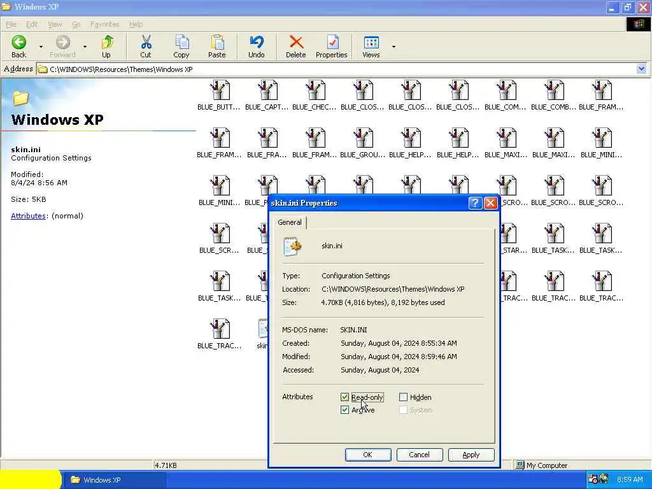Cut the selection with the scissors icon
Viewport: 652px width, 489px height.
click(x=146, y=46)
